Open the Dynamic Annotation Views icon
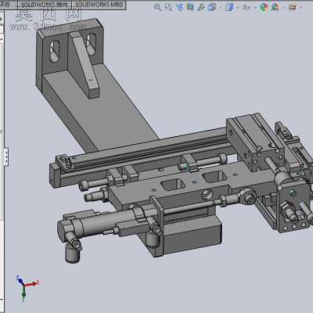This screenshot has width=313, height=313. [201, 7]
